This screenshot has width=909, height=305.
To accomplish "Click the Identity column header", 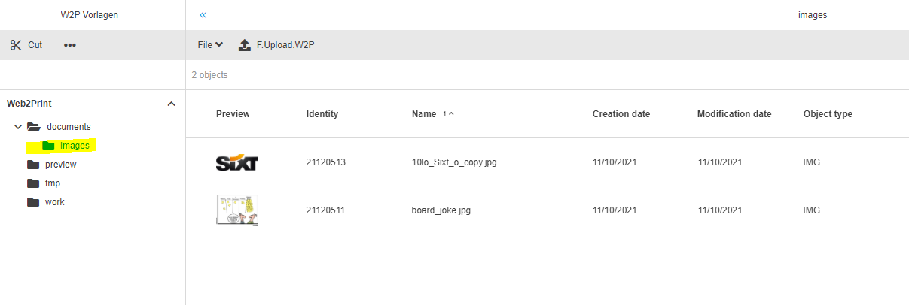I will tap(322, 114).
